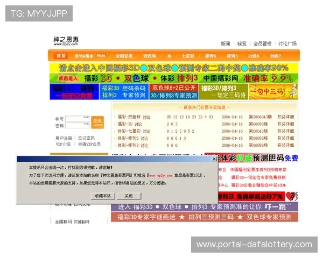323x258 pixels.
Task: Open the 29选7 navigation item
Action: pos(275,56)
